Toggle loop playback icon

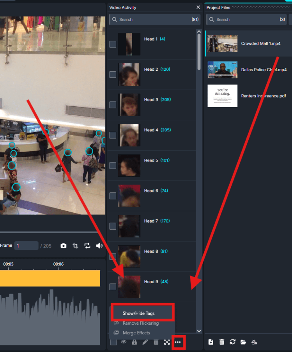(87, 246)
